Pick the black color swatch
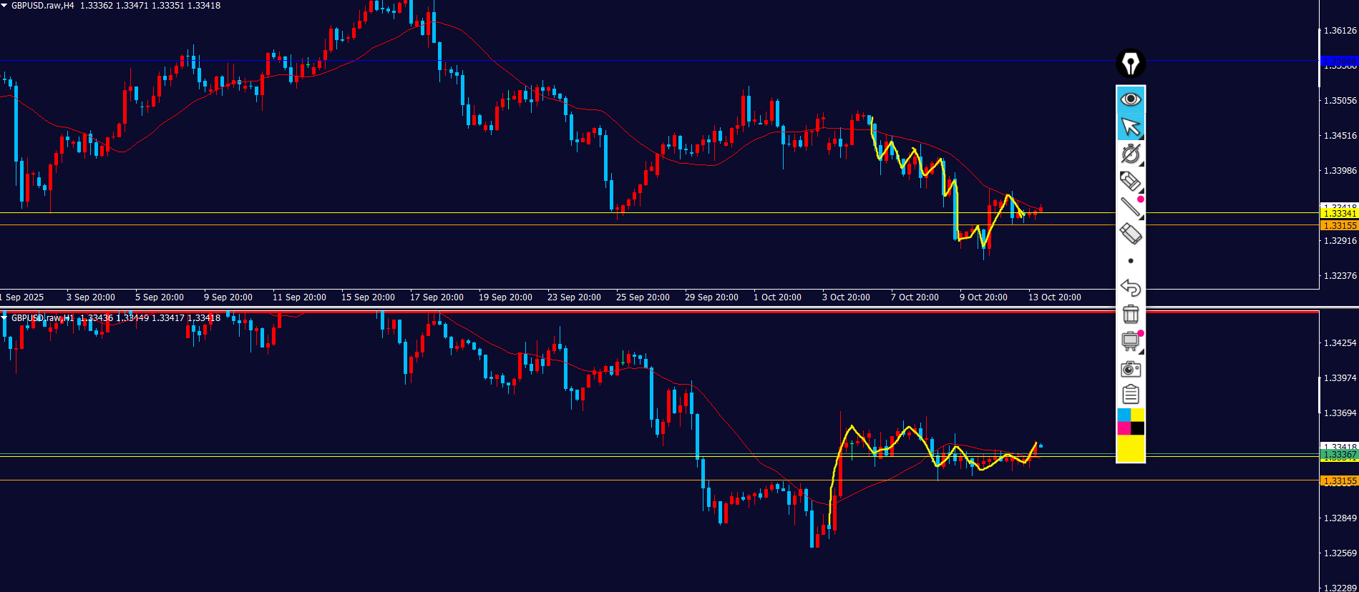1359x592 pixels. tap(1137, 428)
